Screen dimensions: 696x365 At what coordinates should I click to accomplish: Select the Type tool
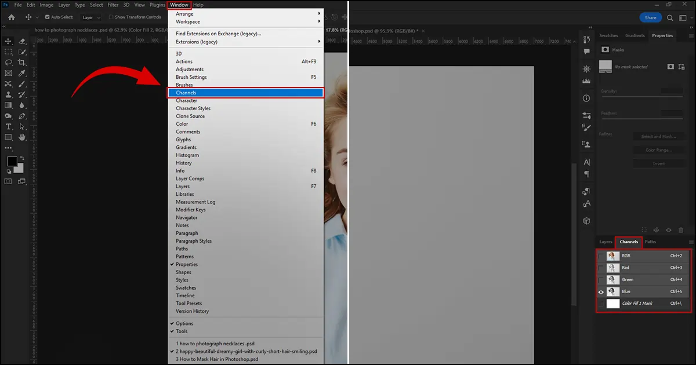point(8,127)
